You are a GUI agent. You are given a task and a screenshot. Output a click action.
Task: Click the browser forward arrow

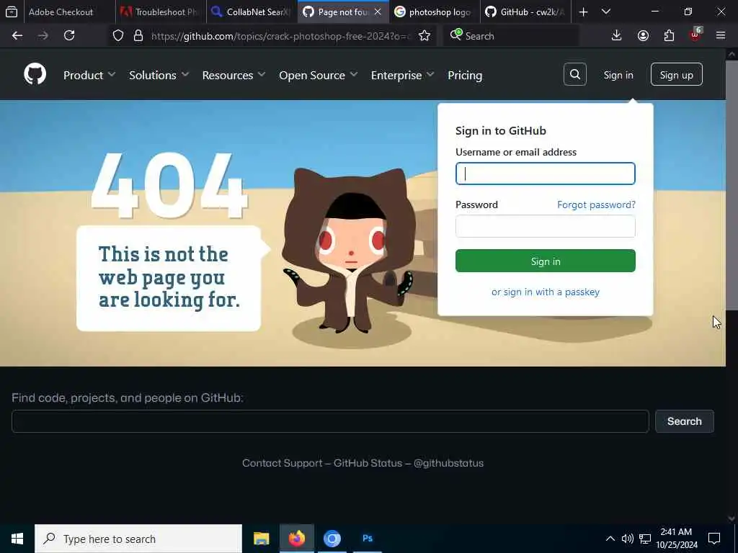(43, 36)
